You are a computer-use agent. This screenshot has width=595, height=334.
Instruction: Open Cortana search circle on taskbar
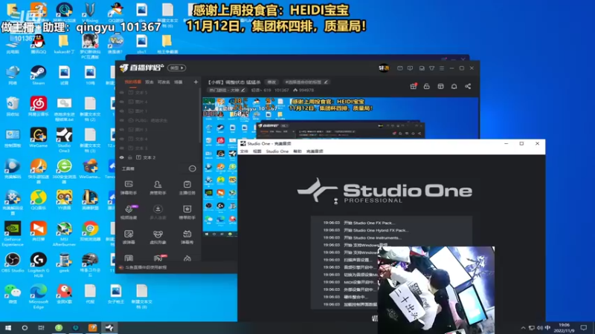25,327
